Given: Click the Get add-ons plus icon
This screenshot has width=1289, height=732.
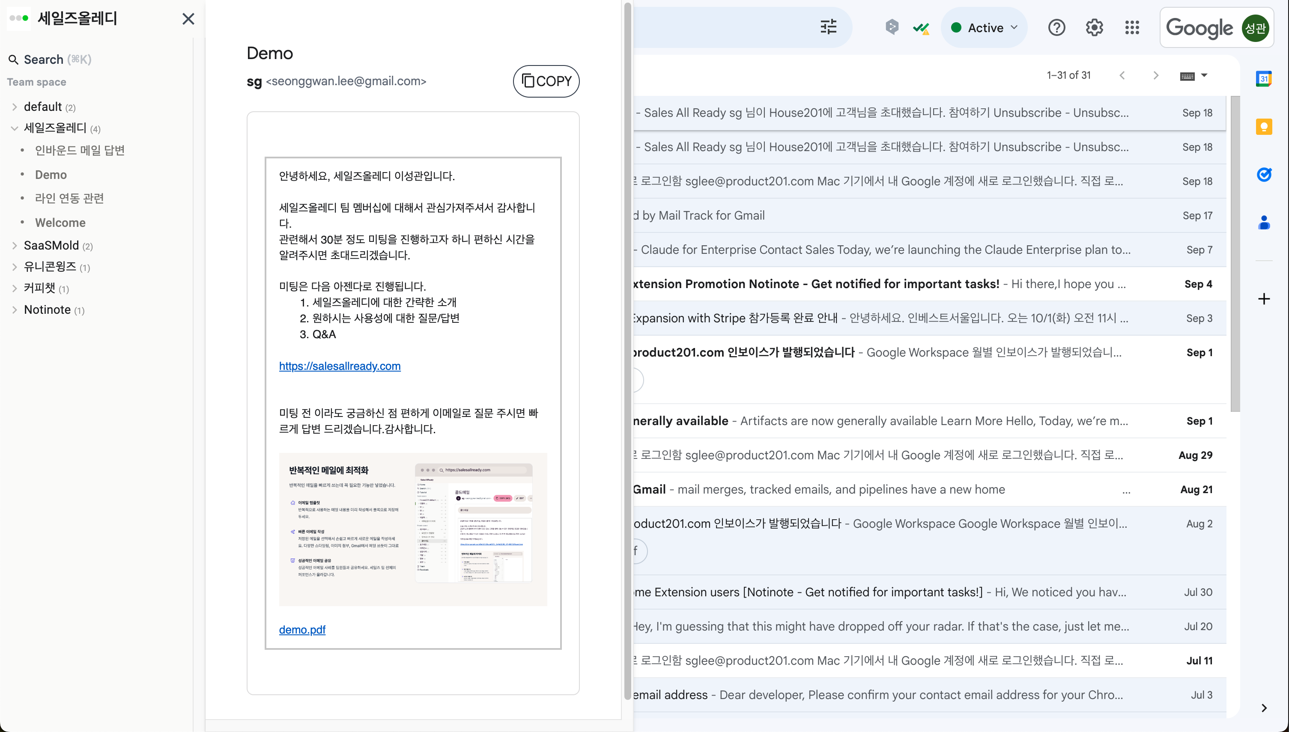Looking at the screenshot, I should click(x=1263, y=299).
